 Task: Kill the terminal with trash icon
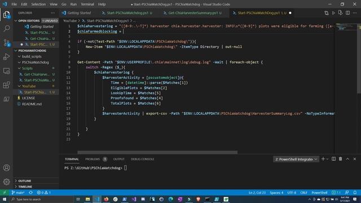[x=340, y=159]
